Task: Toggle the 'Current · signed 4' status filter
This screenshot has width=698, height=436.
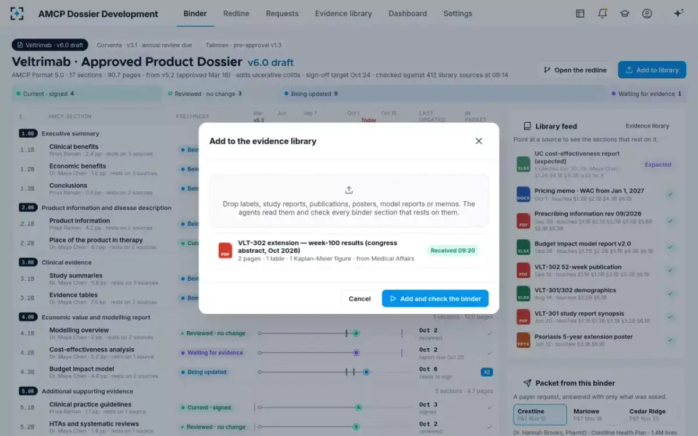Action: (x=87, y=94)
